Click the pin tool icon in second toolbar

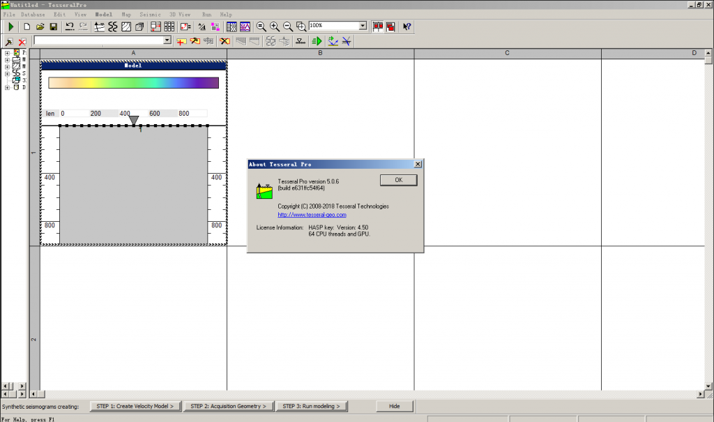(x=8, y=41)
